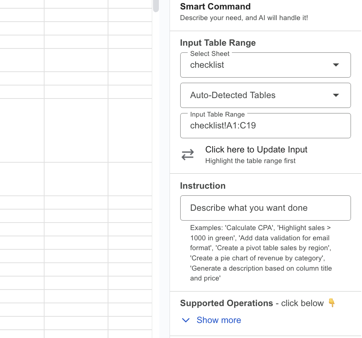Expand the Show more section
The image size is (362, 338).
coord(219,320)
